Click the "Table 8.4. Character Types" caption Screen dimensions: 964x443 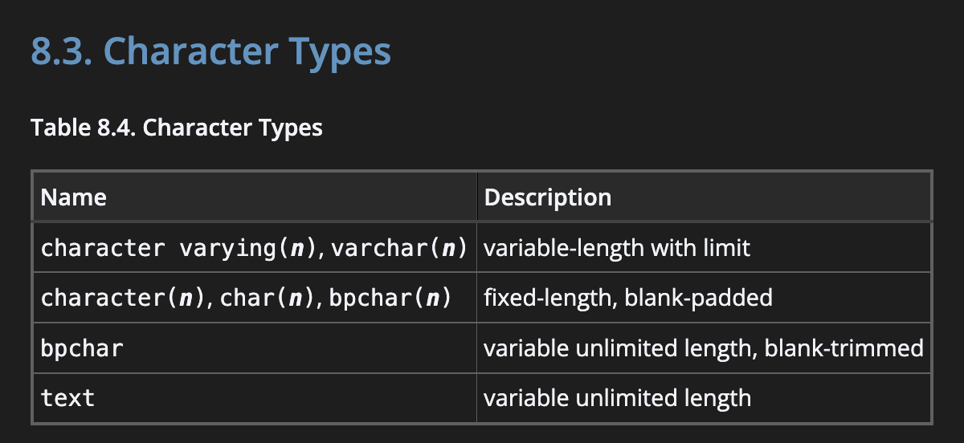(177, 128)
